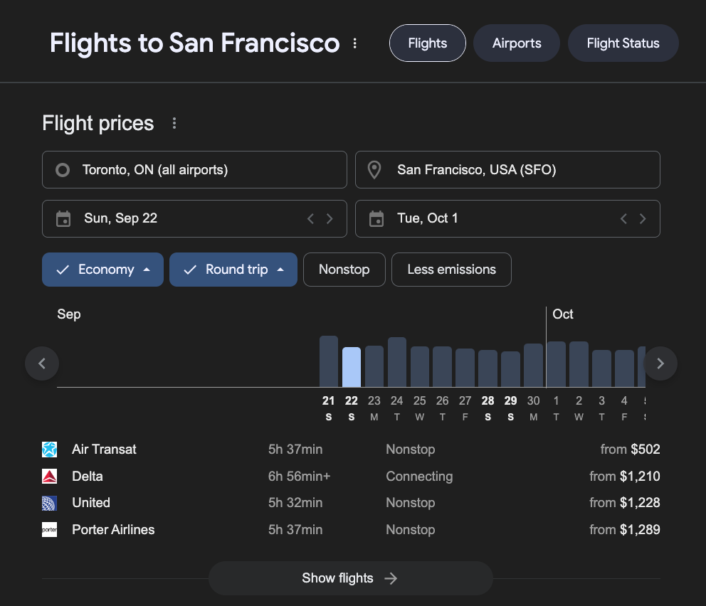Click the date label 28 under the chart
The height and width of the screenshot is (606, 706).
[488, 400]
